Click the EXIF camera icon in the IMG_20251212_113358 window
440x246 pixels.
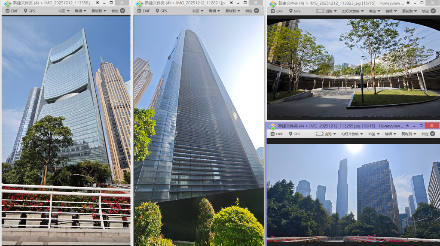7,11
